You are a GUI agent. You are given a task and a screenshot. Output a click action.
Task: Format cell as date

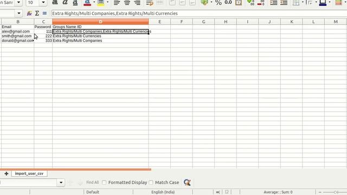[x=239, y=3]
